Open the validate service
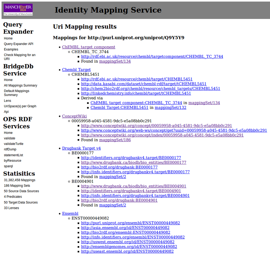The width and height of the screenshot is (270, 254). (10, 138)
